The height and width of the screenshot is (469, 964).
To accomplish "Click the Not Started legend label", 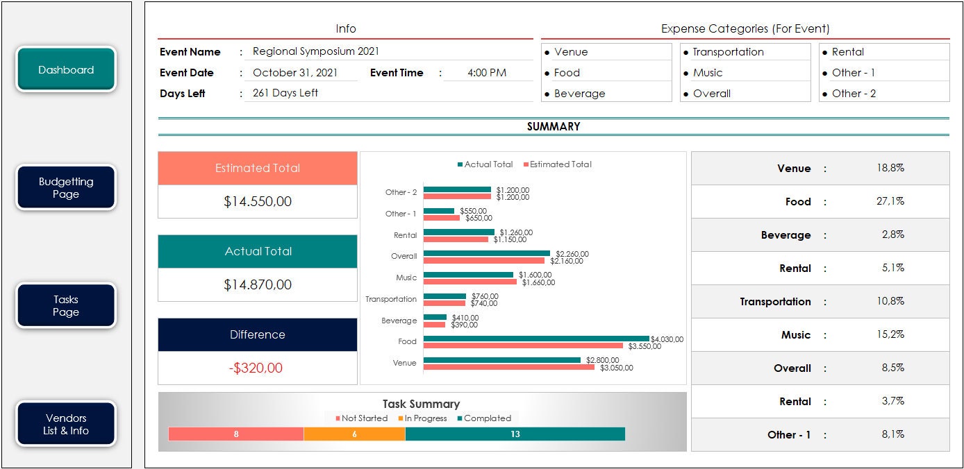I will (x=361, y=418).
